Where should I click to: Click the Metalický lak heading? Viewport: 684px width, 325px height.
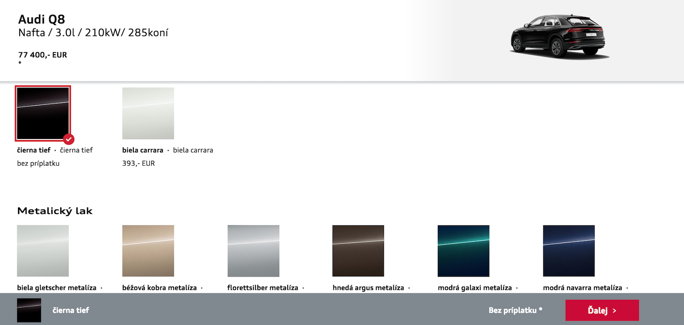(x=55, y=211)
